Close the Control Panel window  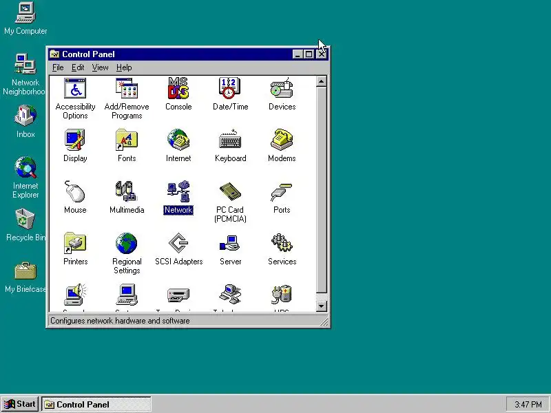321,54
